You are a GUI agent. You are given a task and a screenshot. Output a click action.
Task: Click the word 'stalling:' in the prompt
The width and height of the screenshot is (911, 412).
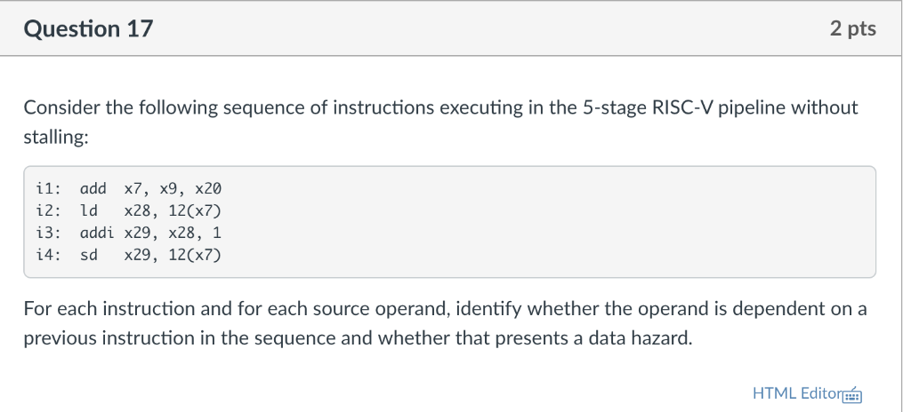(x=56, y=138)
